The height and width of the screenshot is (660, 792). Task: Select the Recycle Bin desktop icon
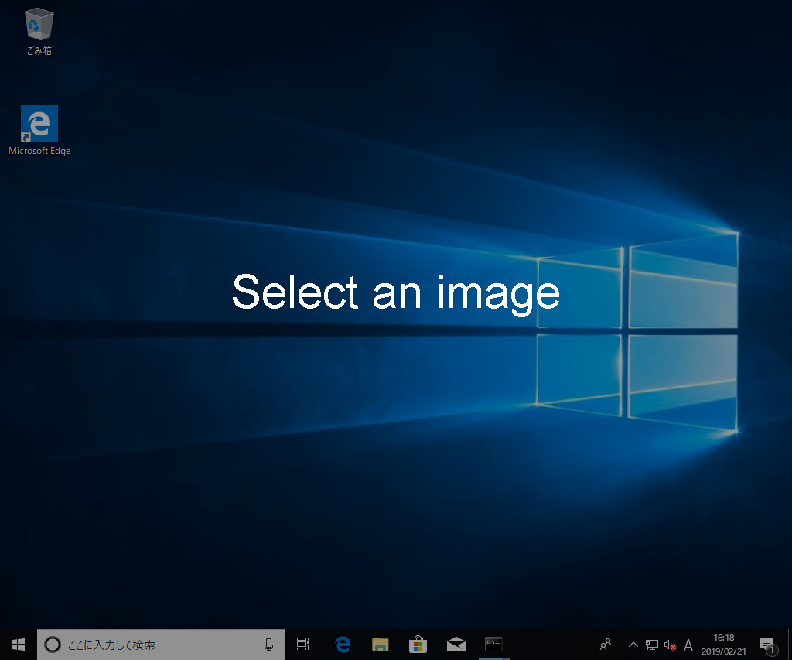tap(39, 31)
